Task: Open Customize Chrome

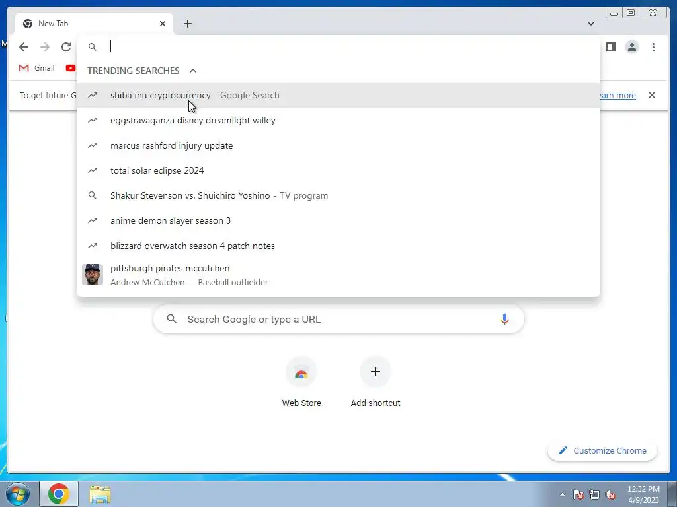Action: [x=602, y=450]
